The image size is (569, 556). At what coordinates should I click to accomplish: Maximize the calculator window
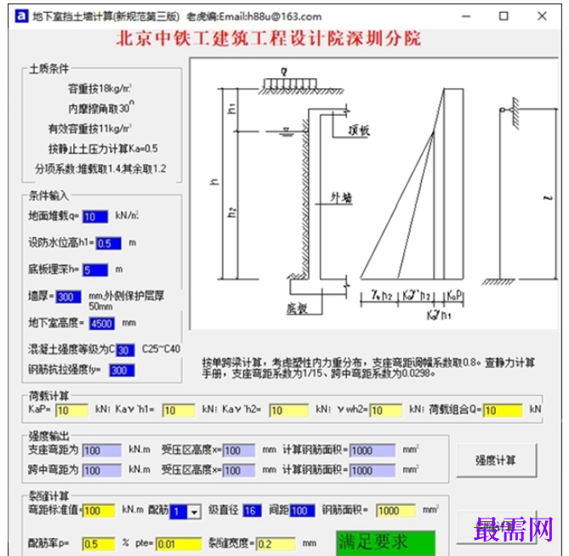(x=504, y=16)
